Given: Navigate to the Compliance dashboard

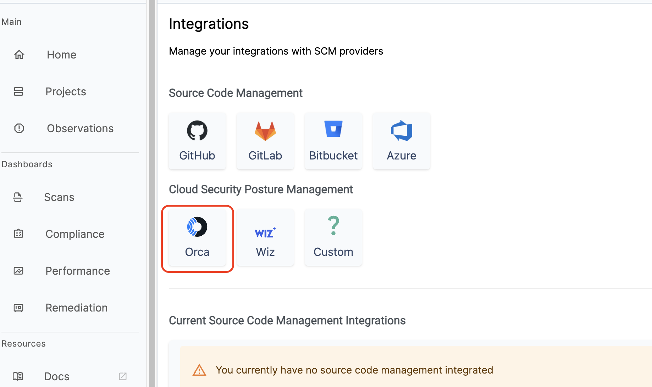Looking at the screenshot, I should (75, 234).
